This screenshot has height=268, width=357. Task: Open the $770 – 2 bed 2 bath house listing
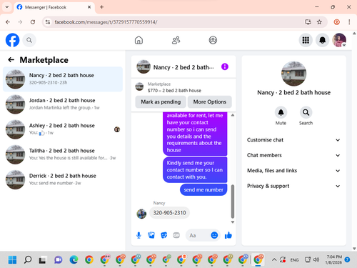pos(174,91)
